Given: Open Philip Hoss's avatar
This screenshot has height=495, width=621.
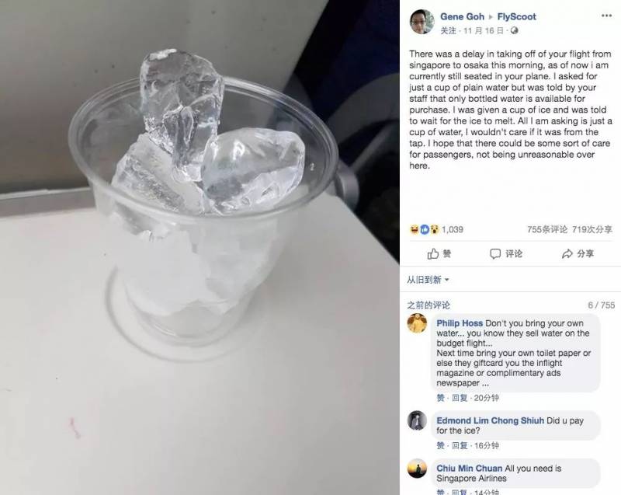Looking at the screenshot, I should (x=417, y=323).
